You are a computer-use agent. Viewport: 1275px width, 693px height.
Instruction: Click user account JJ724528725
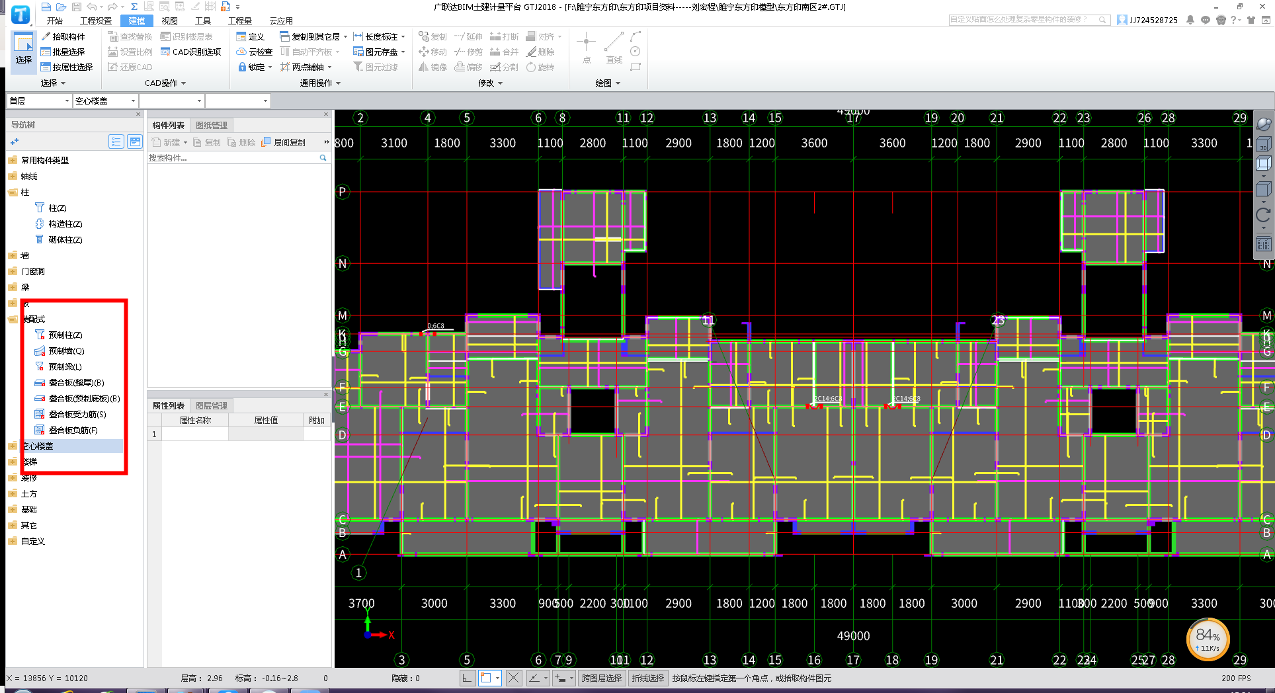point(1153,20)
